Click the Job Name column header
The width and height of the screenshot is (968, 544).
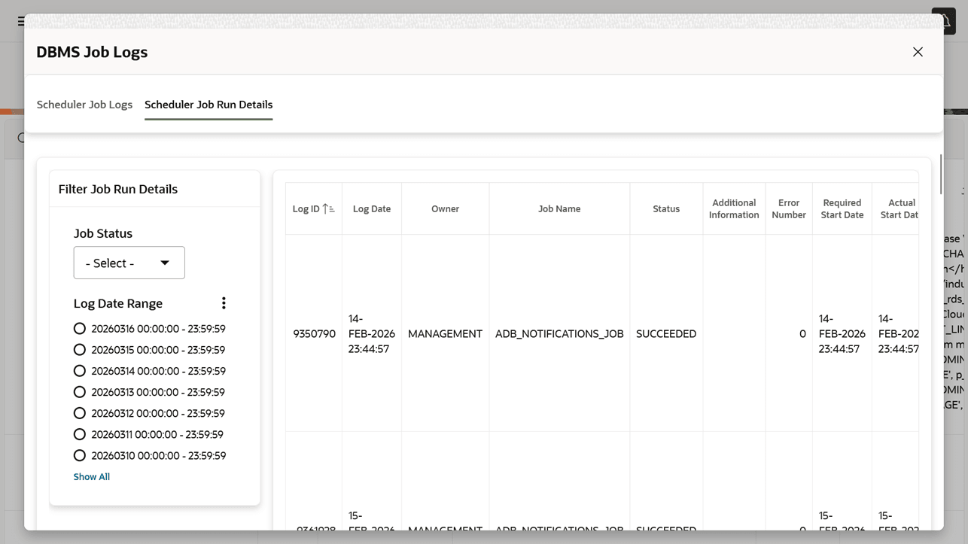point(559,208)
